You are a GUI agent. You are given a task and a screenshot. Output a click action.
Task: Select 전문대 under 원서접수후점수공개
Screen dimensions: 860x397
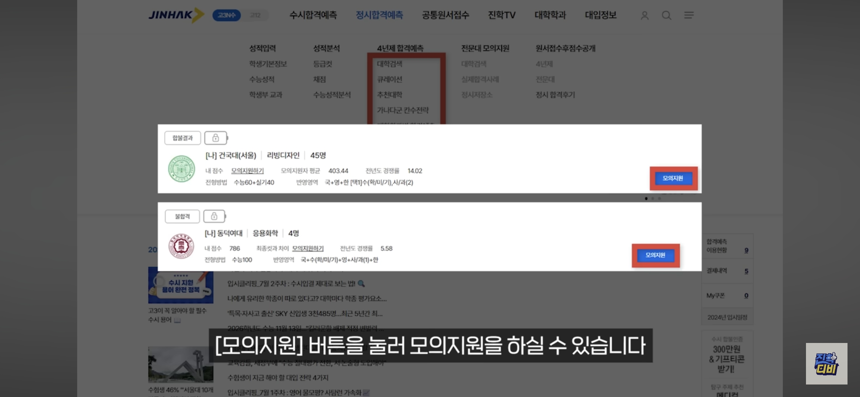click(x=545, y=79)
